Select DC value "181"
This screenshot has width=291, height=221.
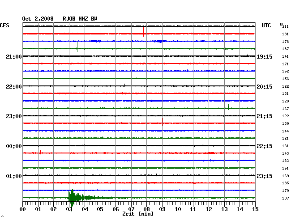pyautogui.click(x=286, y=34)
